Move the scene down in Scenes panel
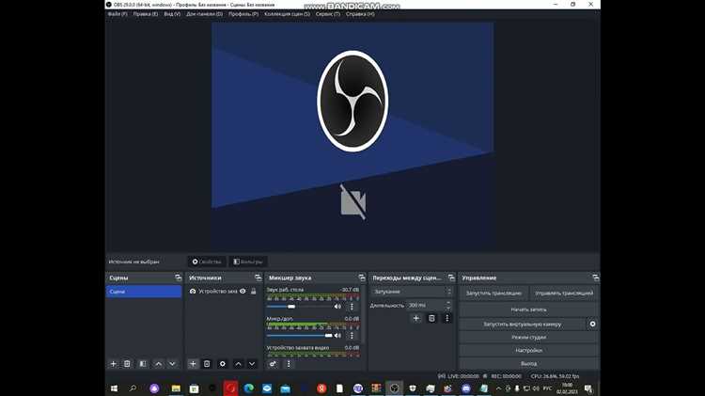 (172, 364)
